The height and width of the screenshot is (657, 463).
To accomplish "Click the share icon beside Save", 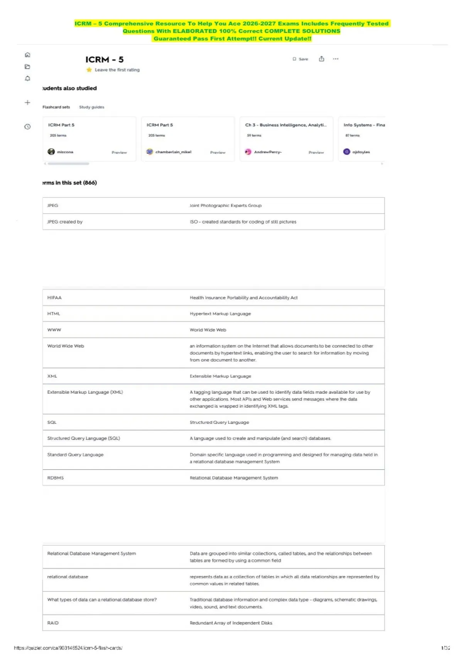I will click(x=321, y=59).
